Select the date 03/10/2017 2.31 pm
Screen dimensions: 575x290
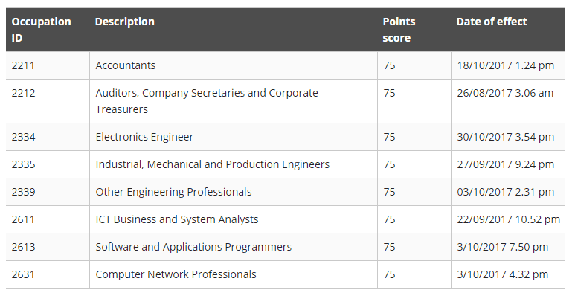click(505, 192)
